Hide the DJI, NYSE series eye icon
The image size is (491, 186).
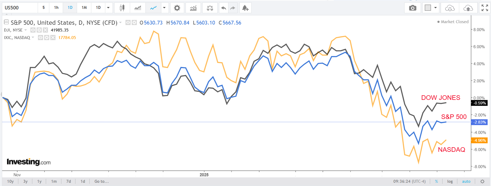tap(33, 30)
